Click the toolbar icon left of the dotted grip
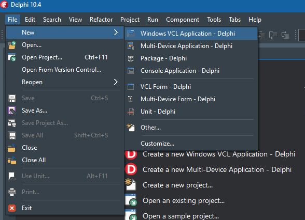Image resolution: width=305 pixels, height=220 pixels. coord(285,35)
